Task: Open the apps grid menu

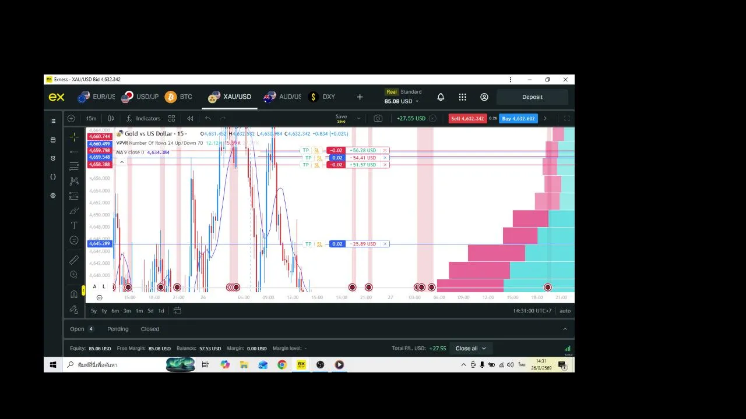Action: [462, 97]
